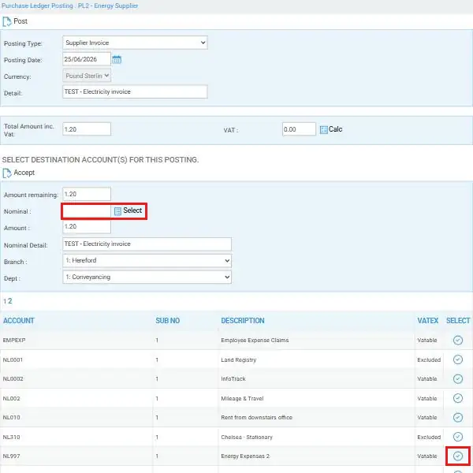473x473 pixels.
Task: Click the Energy Expenses 2 description
Action: coord(245,456)
